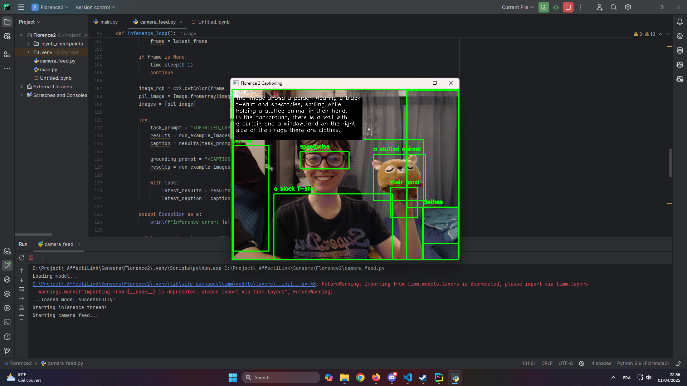687x386 pixels.
Task: Open the Problems tool window
Action: point(7,337)
